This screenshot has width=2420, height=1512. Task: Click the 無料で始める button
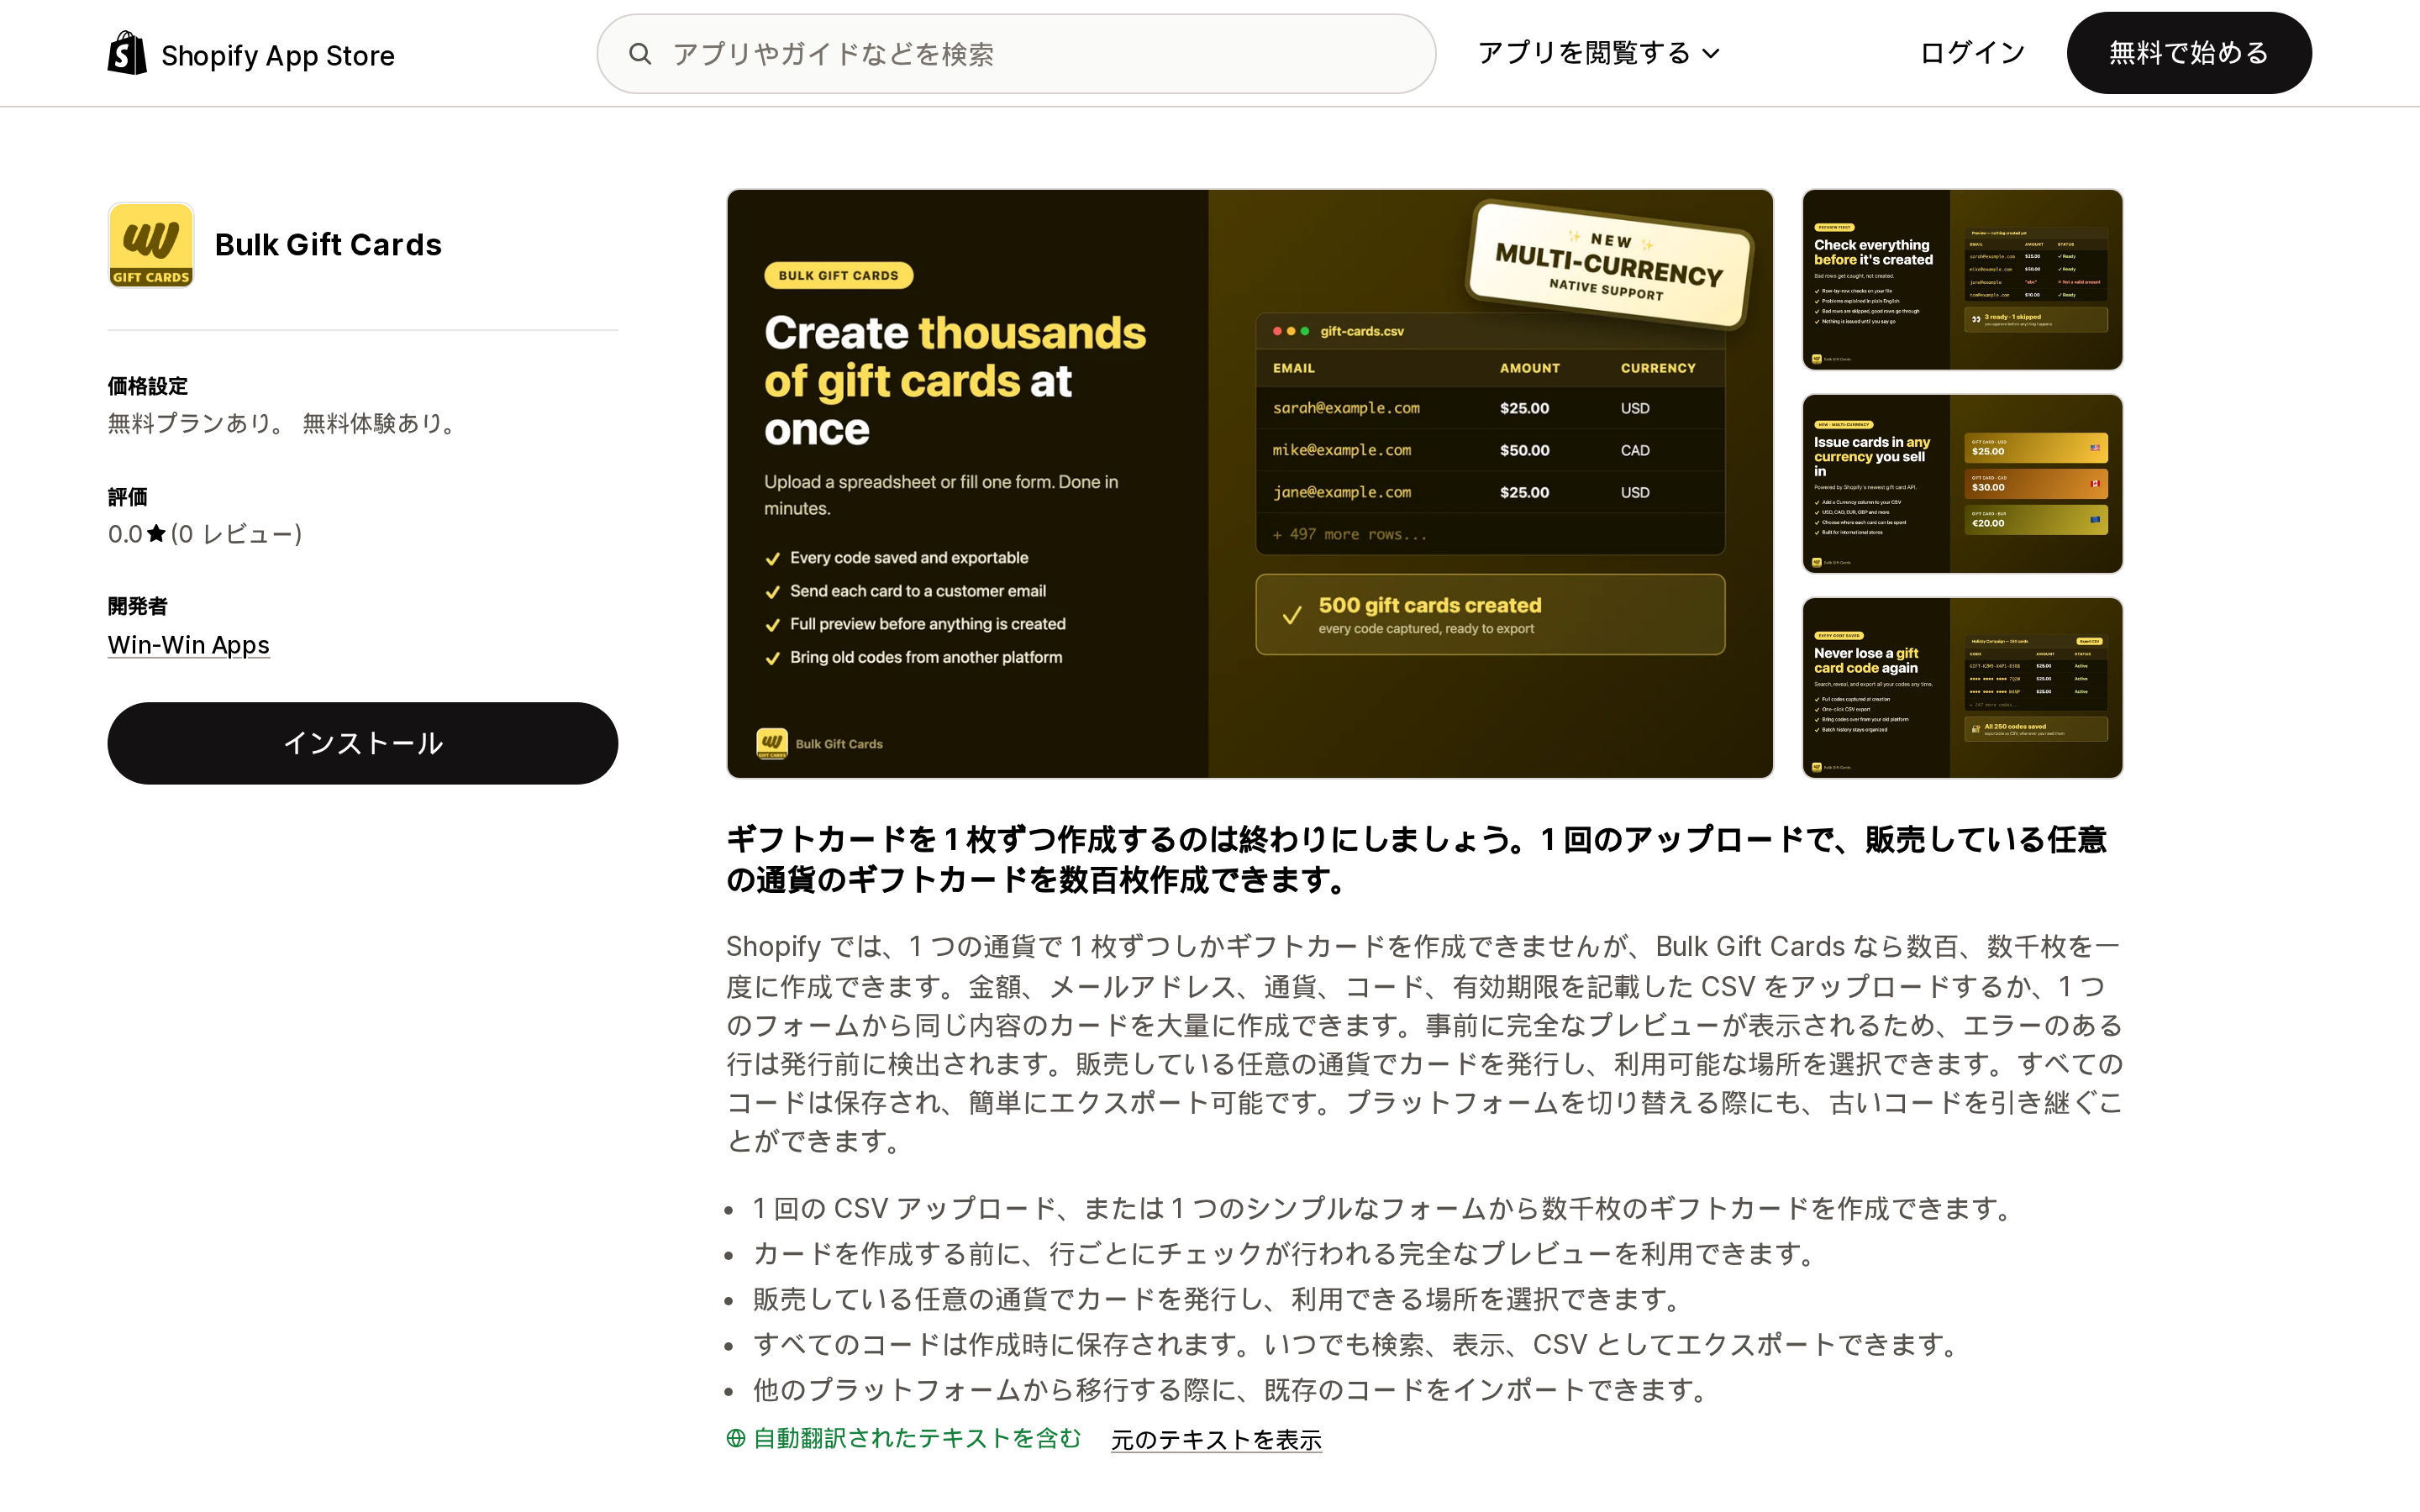(2189, 53)
